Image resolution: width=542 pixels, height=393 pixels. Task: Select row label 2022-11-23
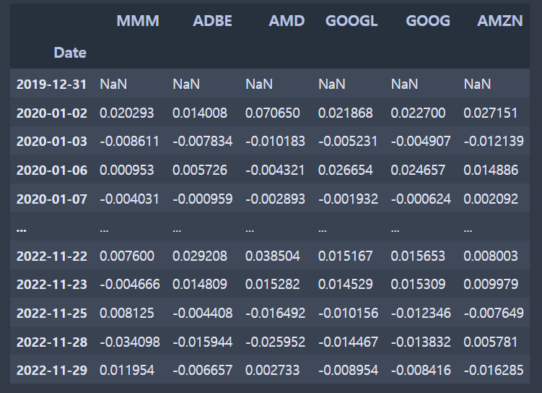[52, 285]
